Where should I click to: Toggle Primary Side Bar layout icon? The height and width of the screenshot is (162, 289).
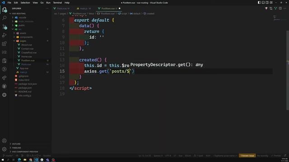tap(259, 3)
